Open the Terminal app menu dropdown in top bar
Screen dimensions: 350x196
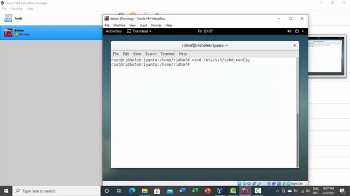point(139,31)
